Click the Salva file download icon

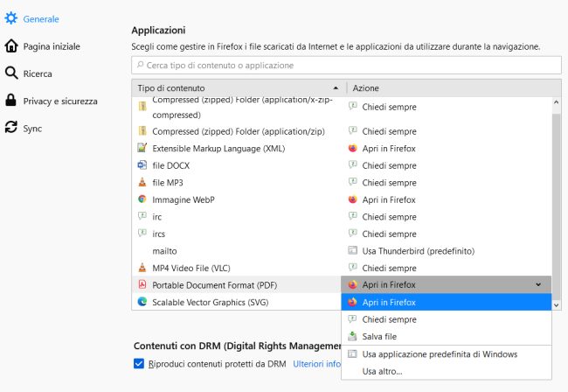[x=352, y=336]
